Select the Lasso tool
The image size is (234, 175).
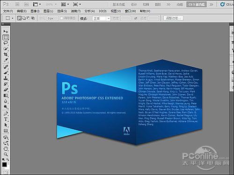coord(6,43)
